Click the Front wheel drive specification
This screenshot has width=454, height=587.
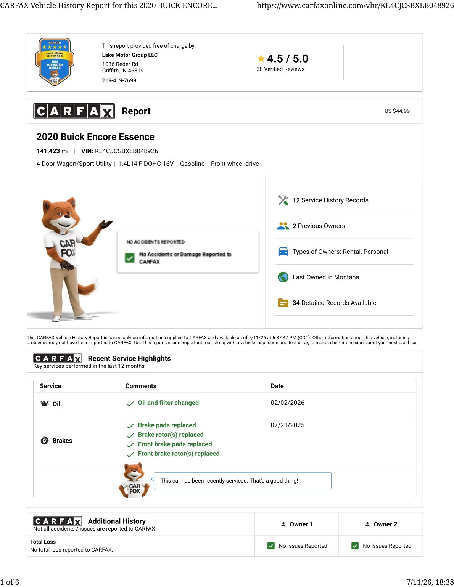[235, 164]
